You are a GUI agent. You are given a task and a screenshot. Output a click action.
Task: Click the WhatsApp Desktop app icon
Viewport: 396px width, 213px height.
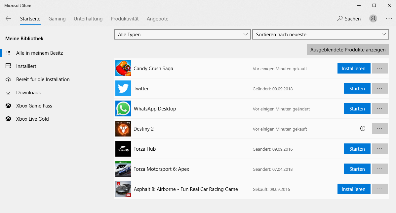click(x=123, y=108)
